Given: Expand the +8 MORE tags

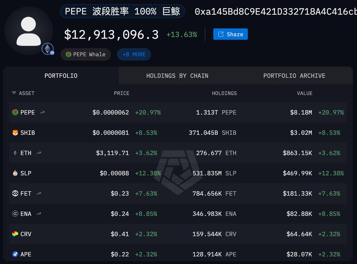Looking at the screenshot, I should click(x=134, y=54).
